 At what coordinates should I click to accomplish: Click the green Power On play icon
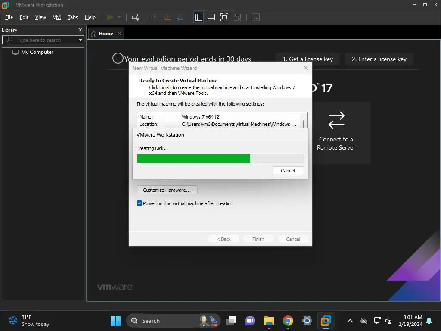(x=110, y=17)
